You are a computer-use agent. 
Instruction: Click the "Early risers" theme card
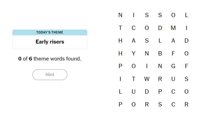pos(50,42)
